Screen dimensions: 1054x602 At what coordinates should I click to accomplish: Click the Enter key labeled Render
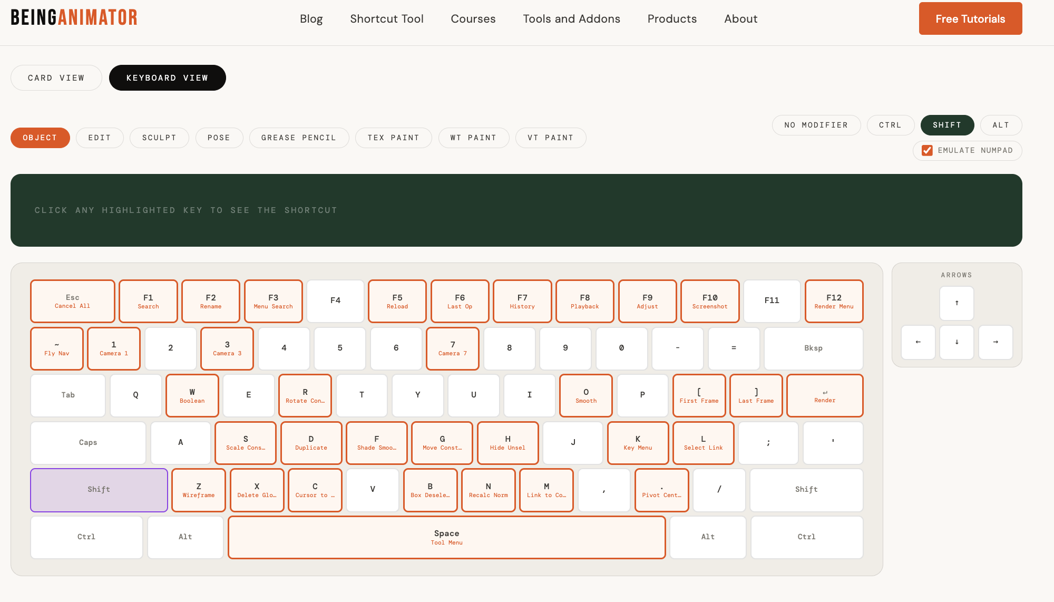825,395
